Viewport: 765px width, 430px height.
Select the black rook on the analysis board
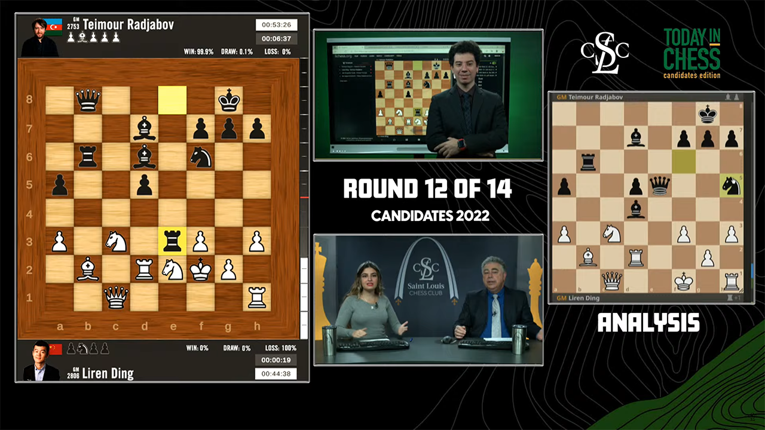[x=588, y=162]
